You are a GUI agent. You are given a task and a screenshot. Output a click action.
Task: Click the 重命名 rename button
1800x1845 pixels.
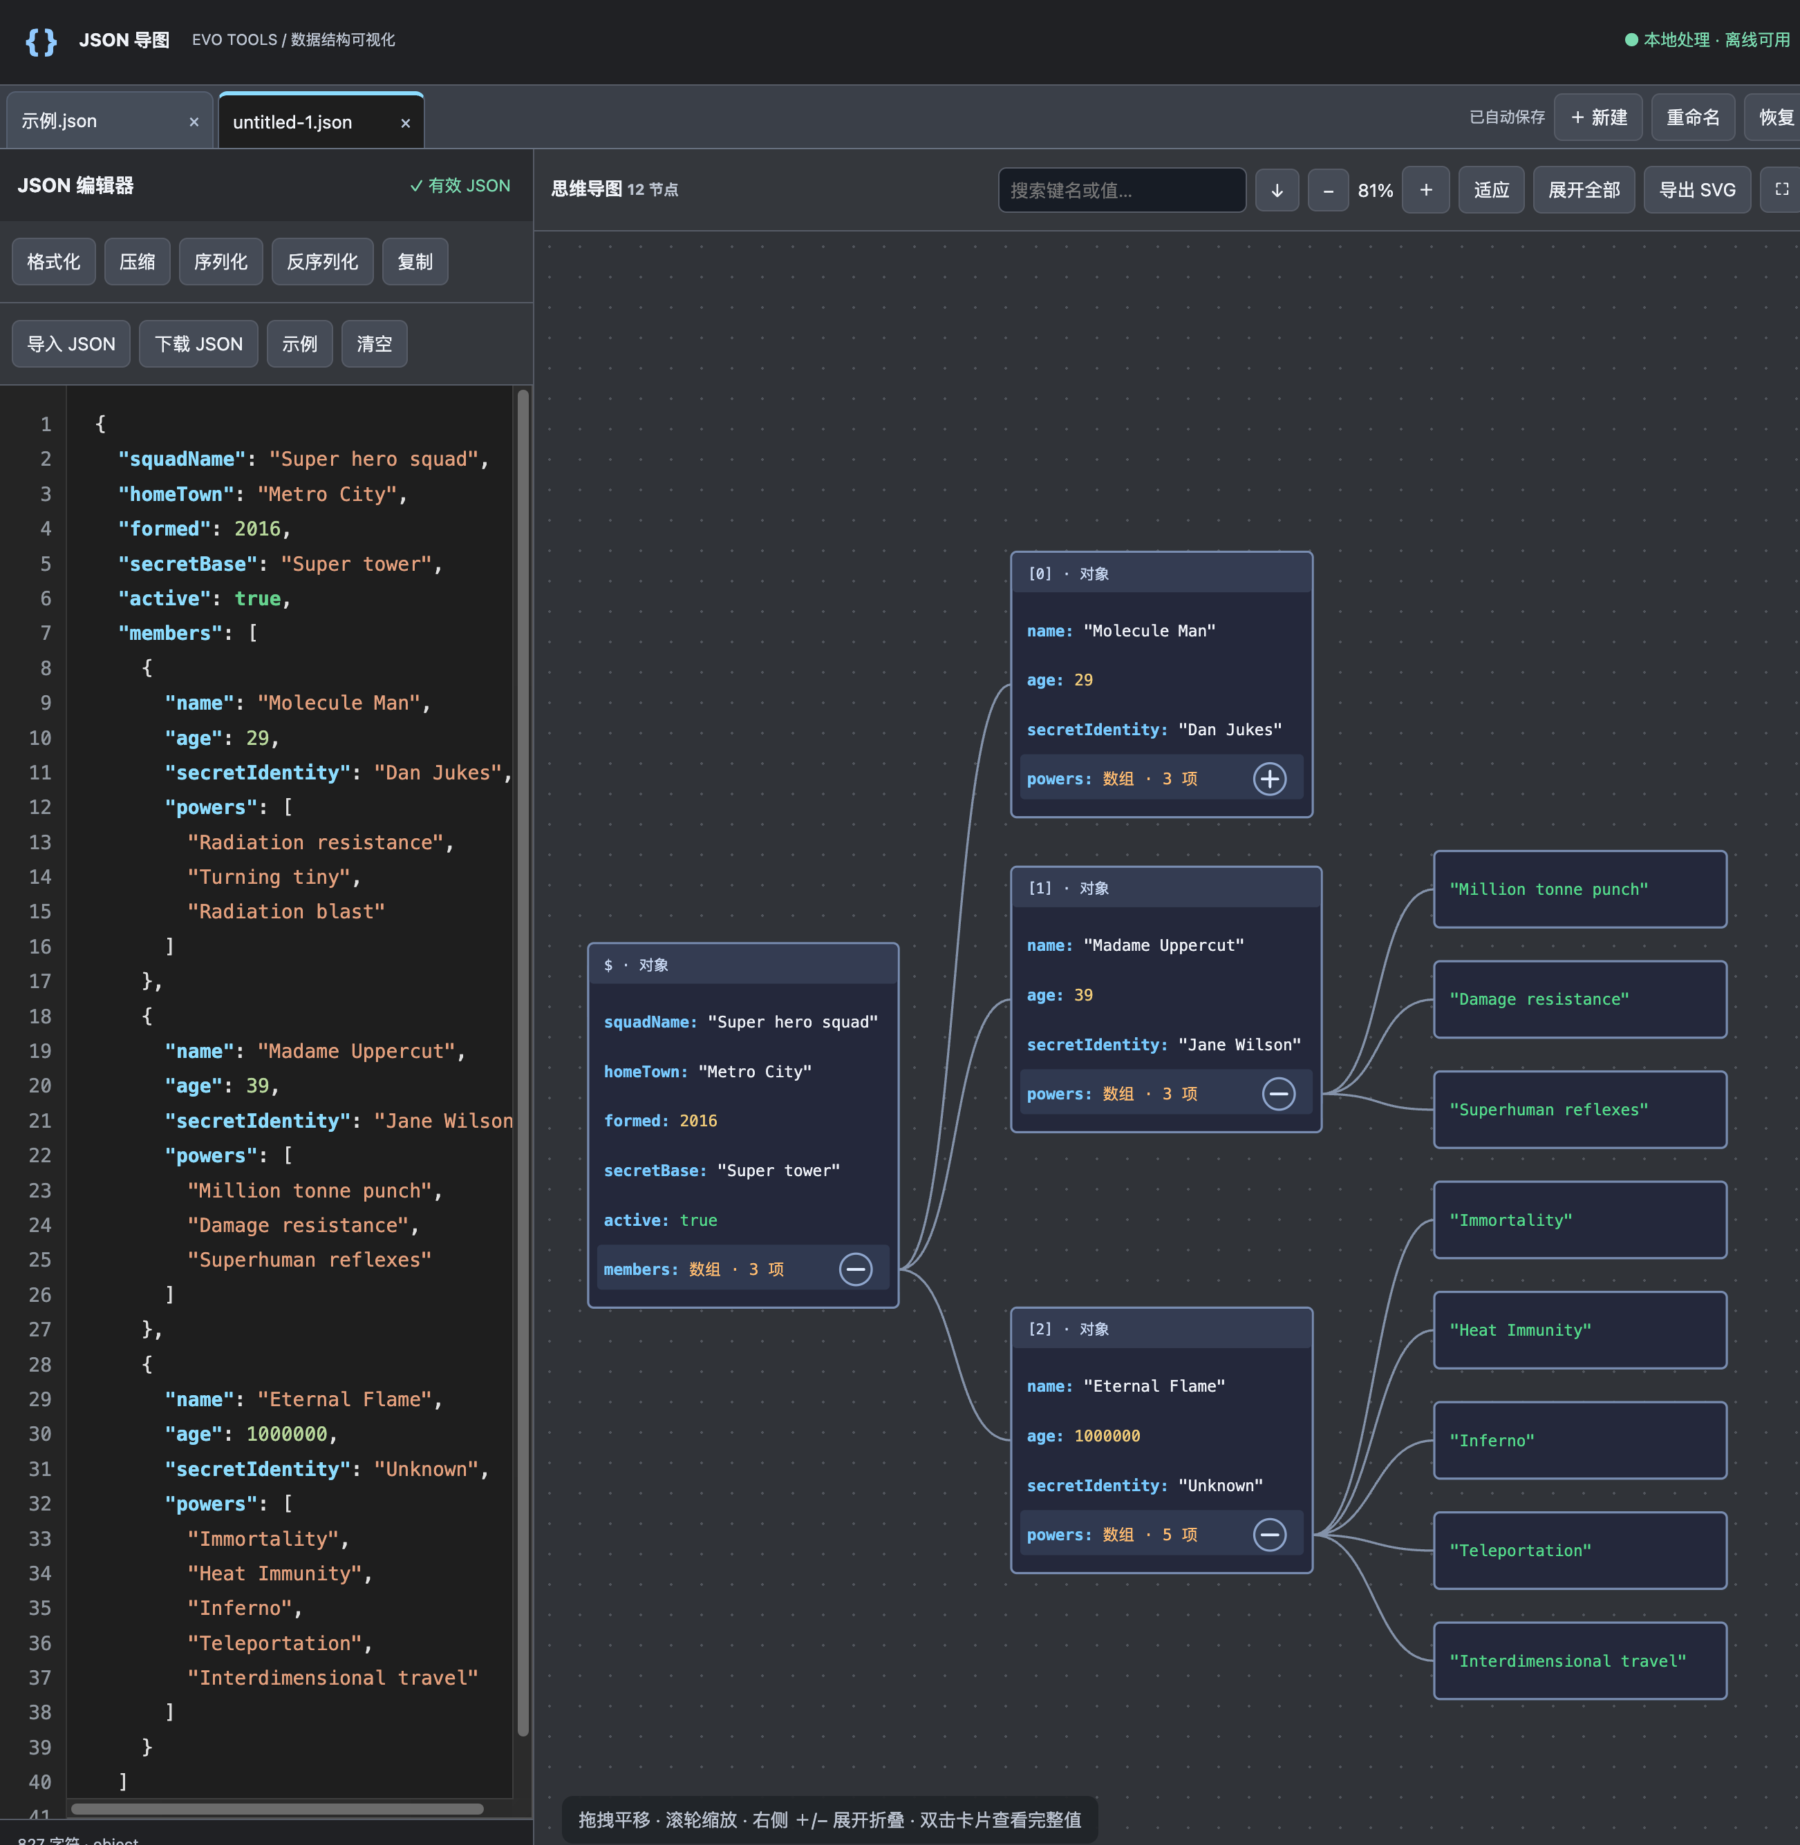[x=1692, y=117]
